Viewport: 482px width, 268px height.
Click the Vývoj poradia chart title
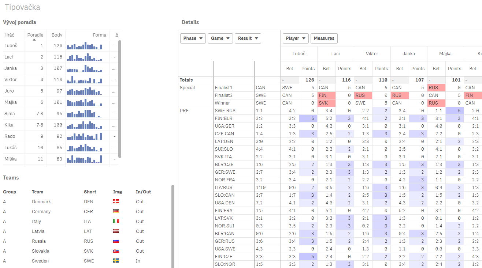19,22
